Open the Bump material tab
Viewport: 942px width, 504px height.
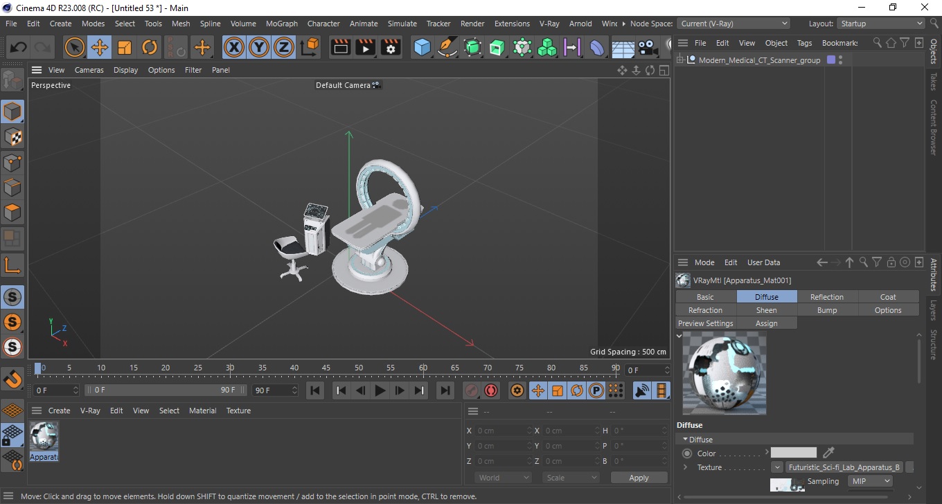click(x=827, y=310)
